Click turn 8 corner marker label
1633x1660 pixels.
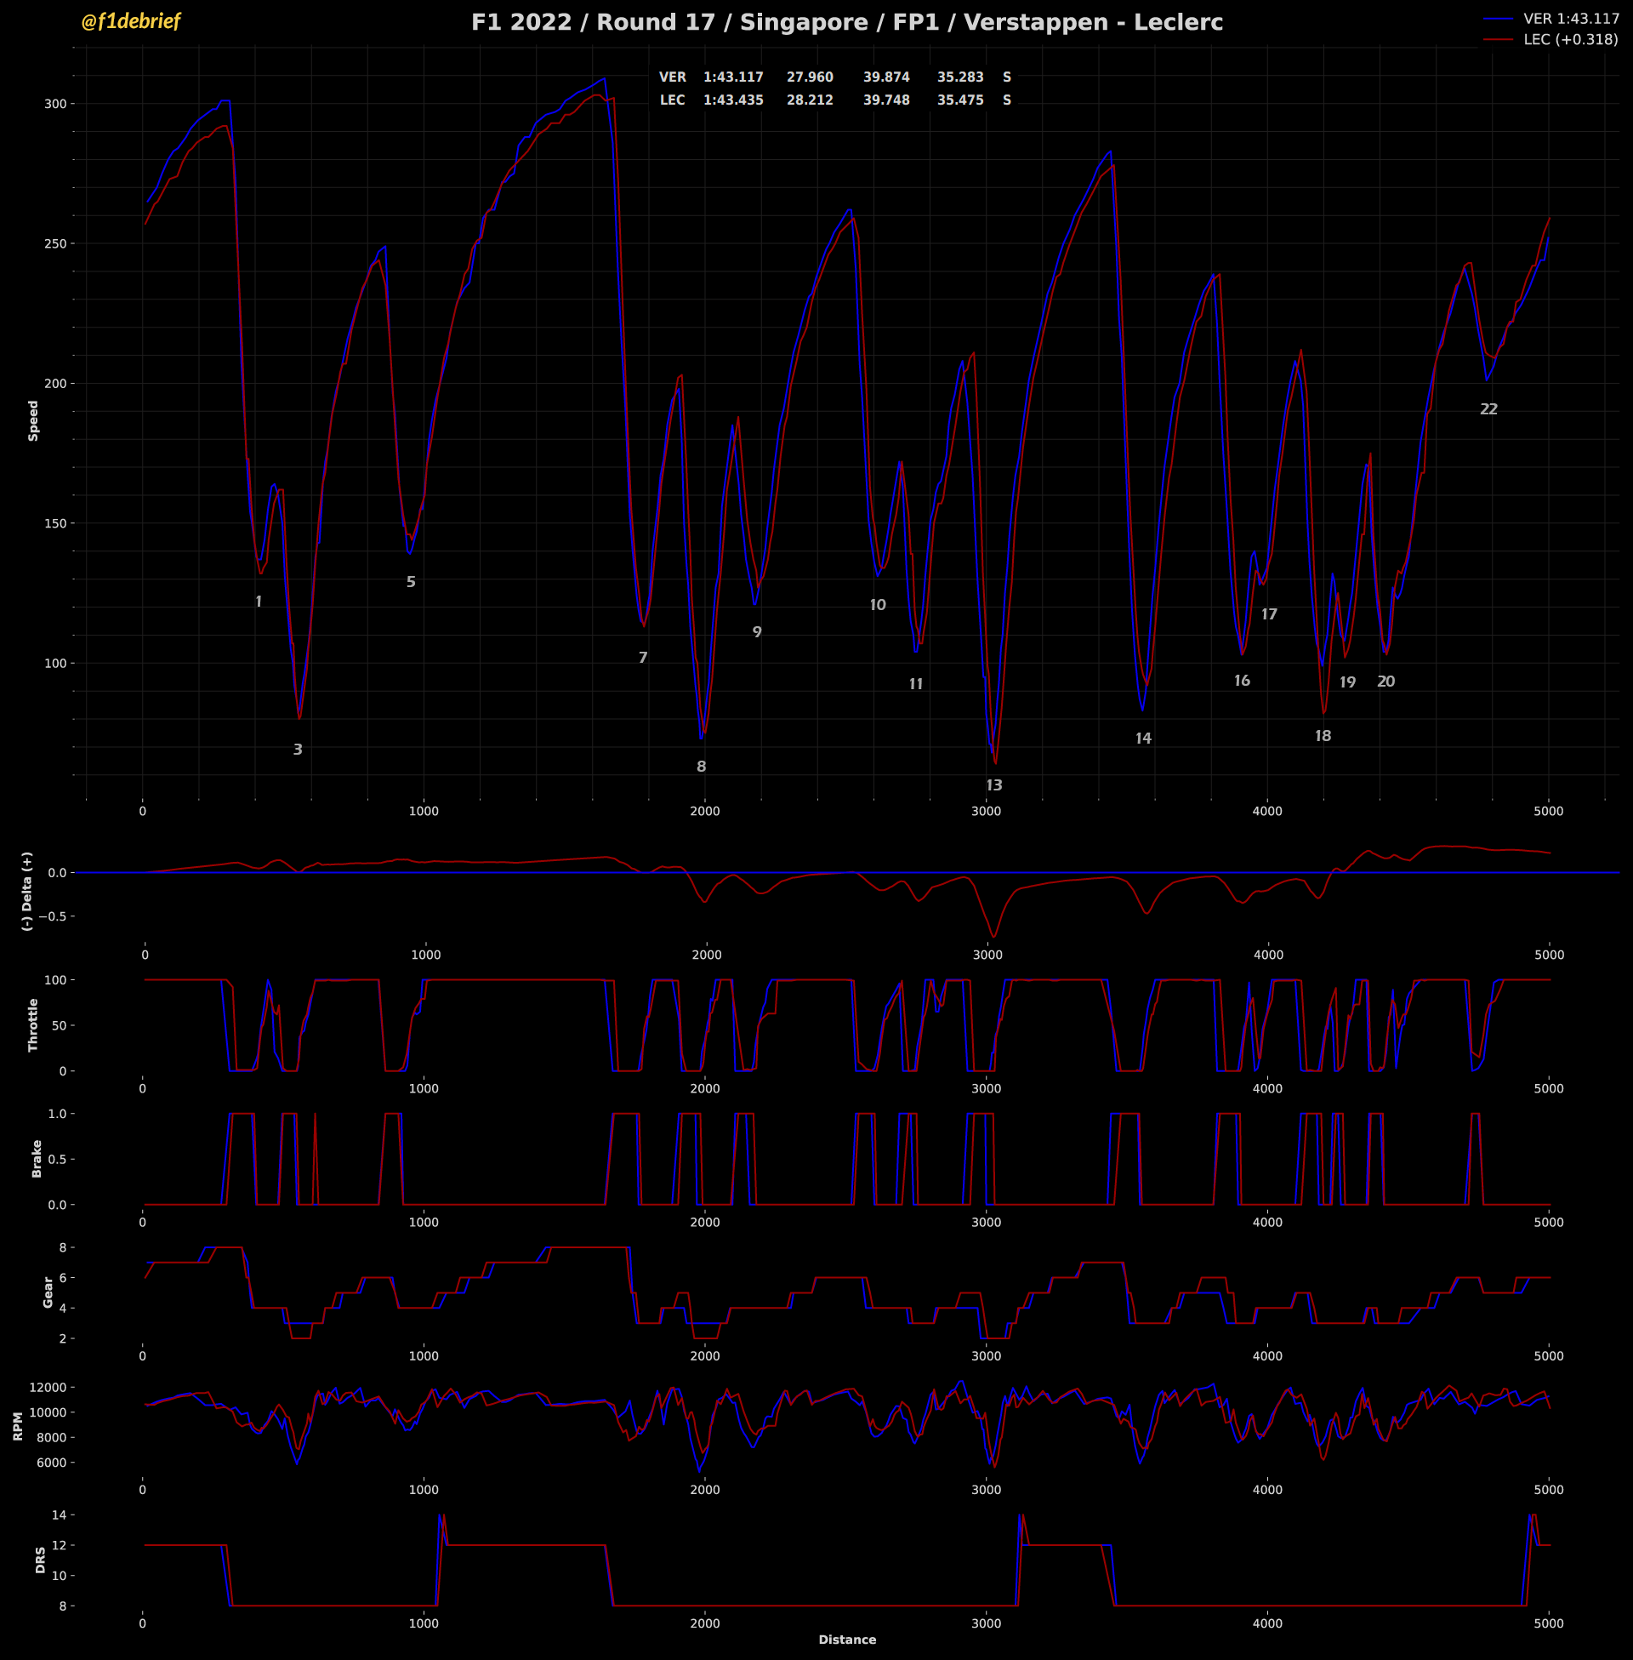701,767
